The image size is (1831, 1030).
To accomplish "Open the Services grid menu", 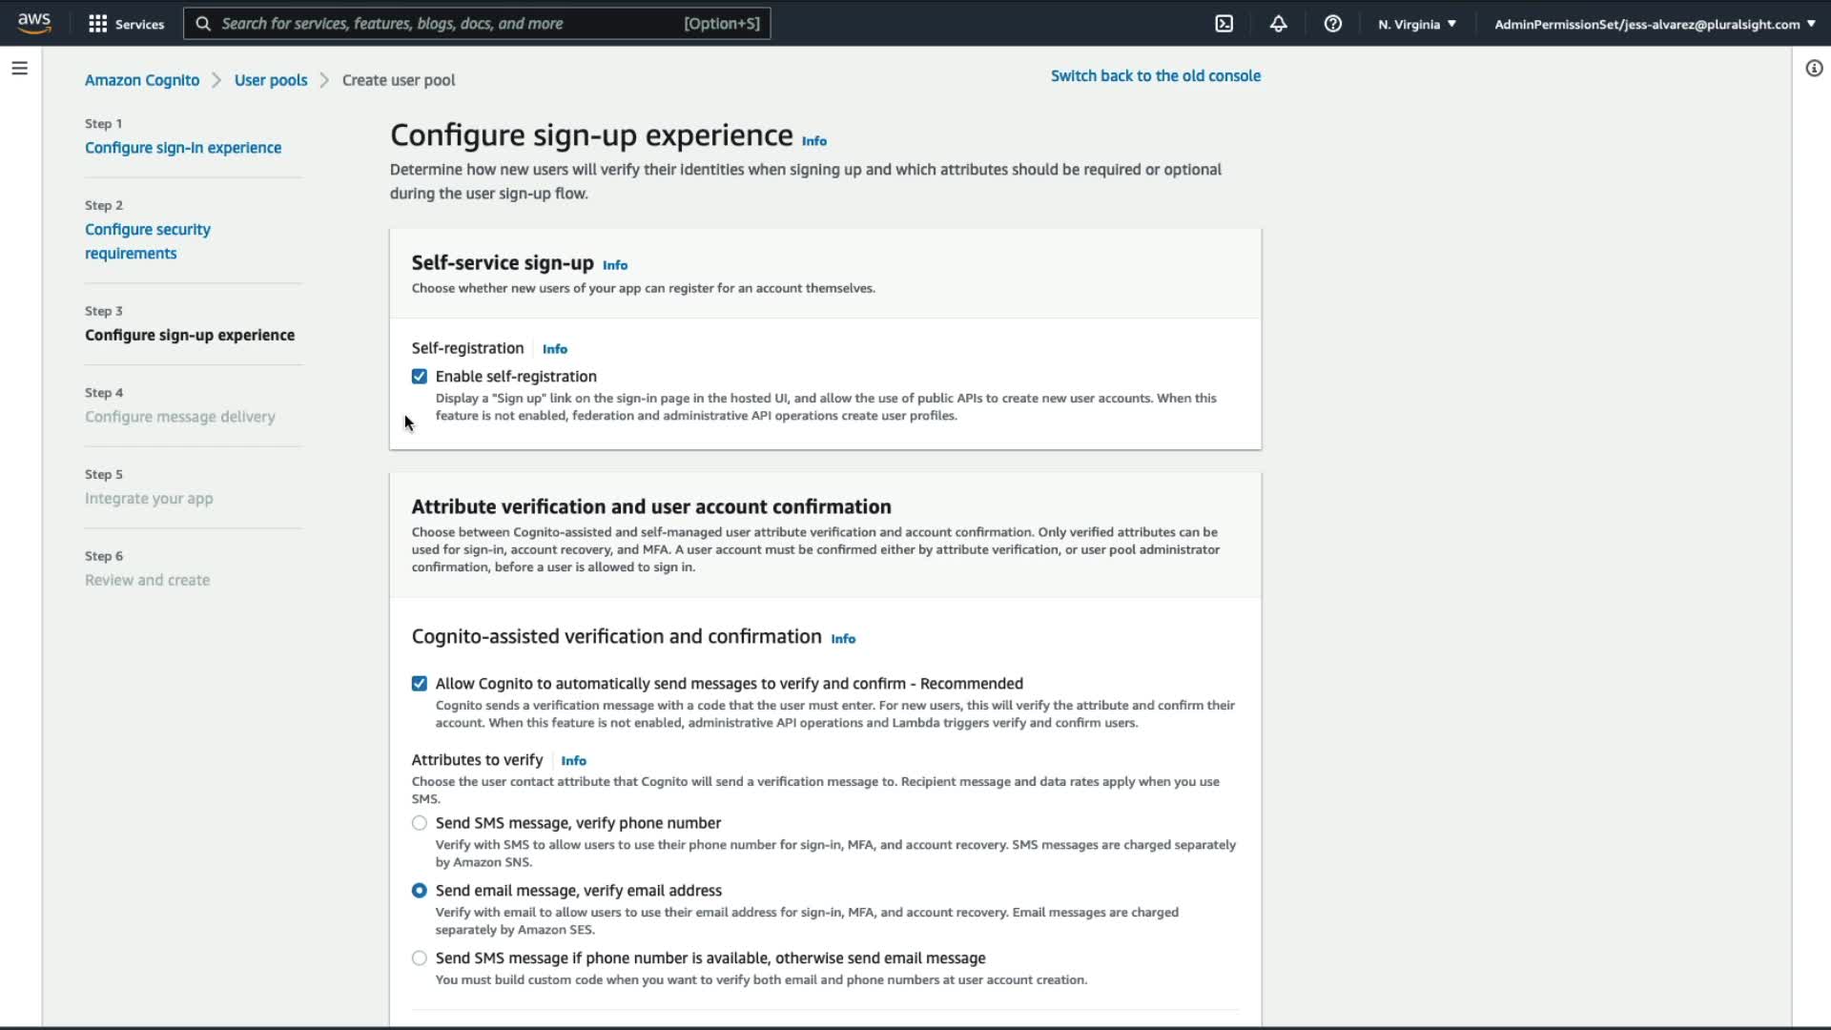I will (125, 24).
